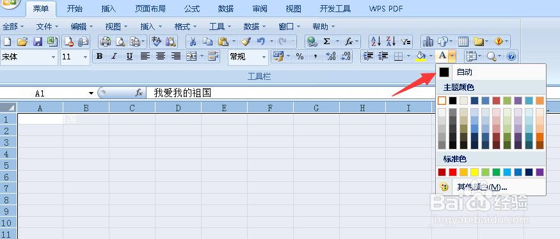Select column D header
This screenshot has height=239, width=560.
click(x=178, y=107)
